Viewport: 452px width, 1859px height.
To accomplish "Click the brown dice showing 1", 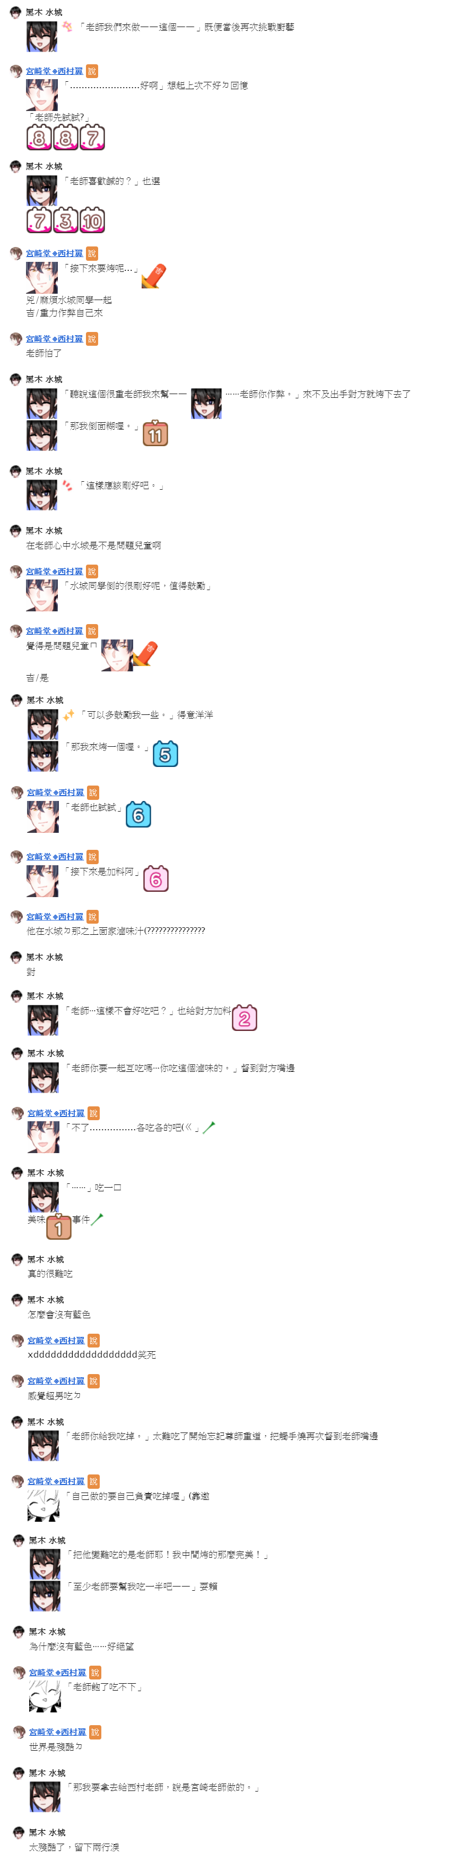I will tap(59, 1227).
